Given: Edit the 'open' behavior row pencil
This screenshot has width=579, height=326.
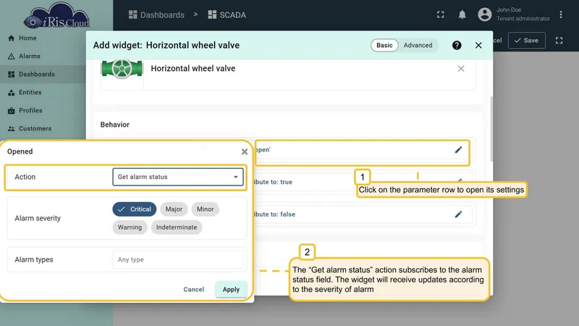Looking at the screenshot, I should click(x=458, y=150).
